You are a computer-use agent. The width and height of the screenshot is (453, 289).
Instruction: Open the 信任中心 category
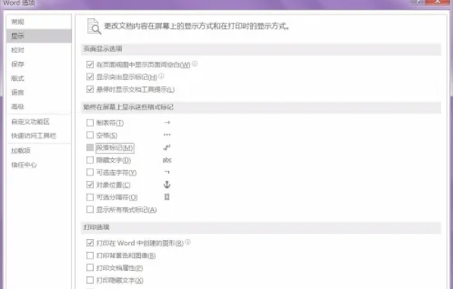39,165
